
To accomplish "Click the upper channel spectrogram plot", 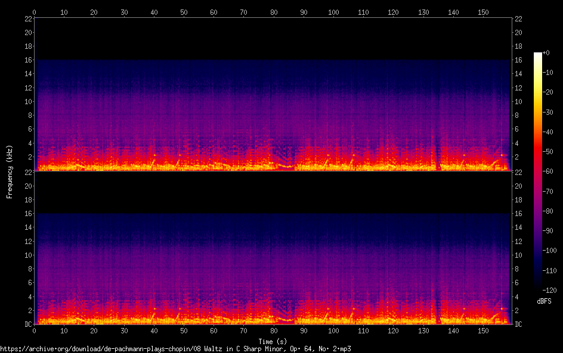I will point(273,94).
